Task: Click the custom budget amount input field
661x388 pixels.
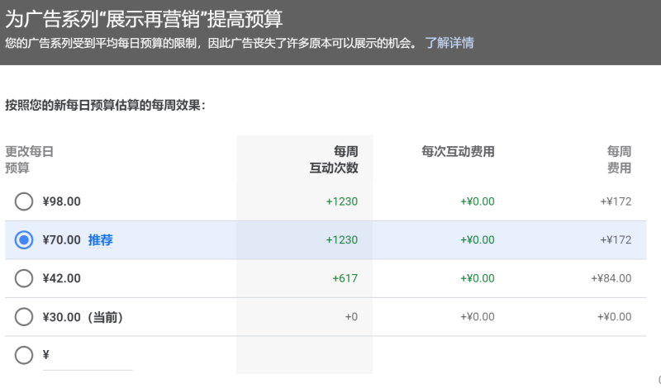Action: (89, 357)
